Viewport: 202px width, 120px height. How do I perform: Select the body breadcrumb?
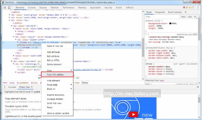point(12,83)
